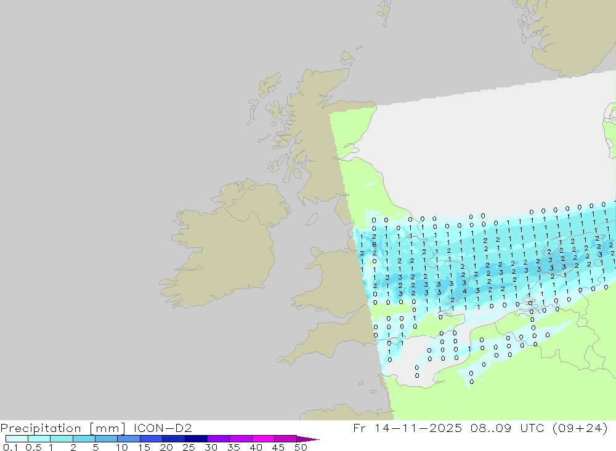Click the 10–15 mm blue legend swatch

[129, 439]
